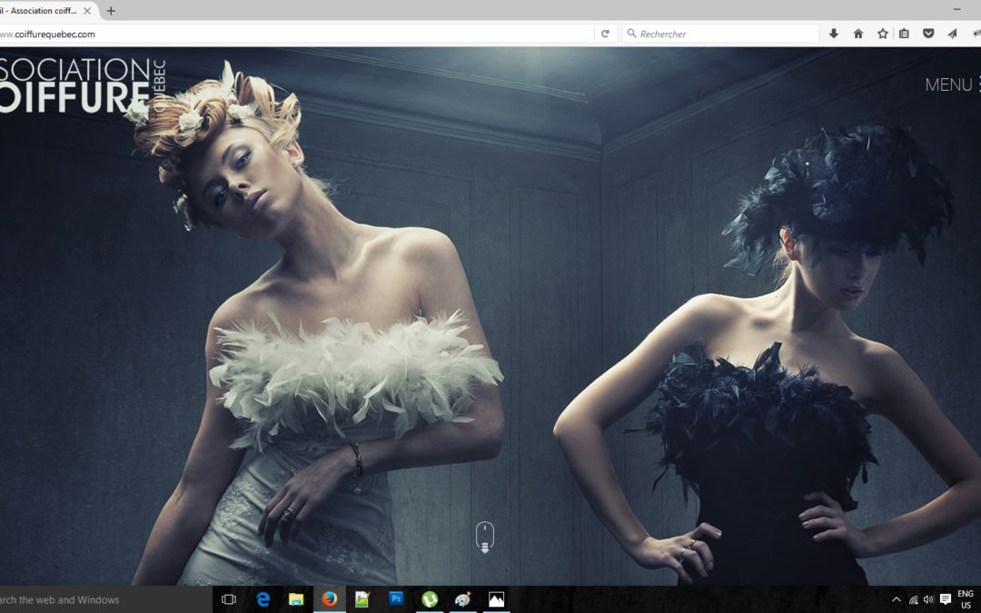Image resolution: width=981 pixels, height=613 pixels.
Task: Click the paper plane share icon
Action: (952, 34)
